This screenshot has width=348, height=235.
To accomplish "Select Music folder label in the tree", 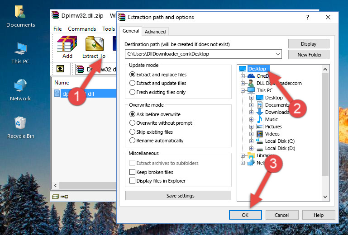I will click(271, 119).
